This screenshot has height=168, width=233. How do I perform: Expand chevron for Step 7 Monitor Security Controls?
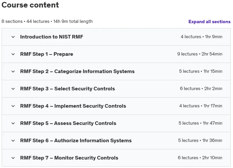[x=13, y=158]
